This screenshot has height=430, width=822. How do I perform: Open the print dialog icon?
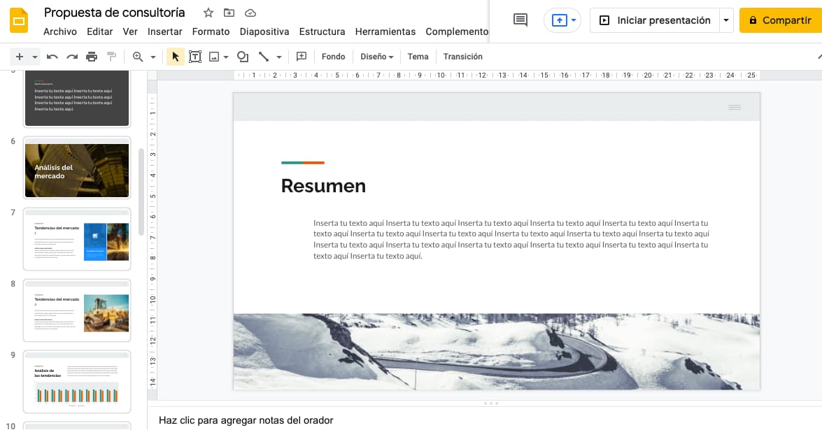(92, 56)
